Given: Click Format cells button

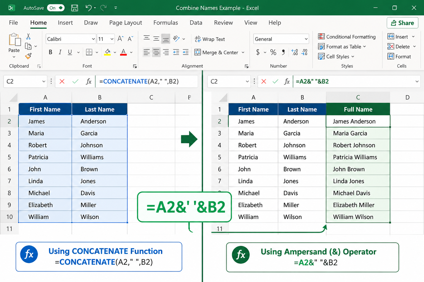Looking at the screenshot, I should click(x=399, y=56).
